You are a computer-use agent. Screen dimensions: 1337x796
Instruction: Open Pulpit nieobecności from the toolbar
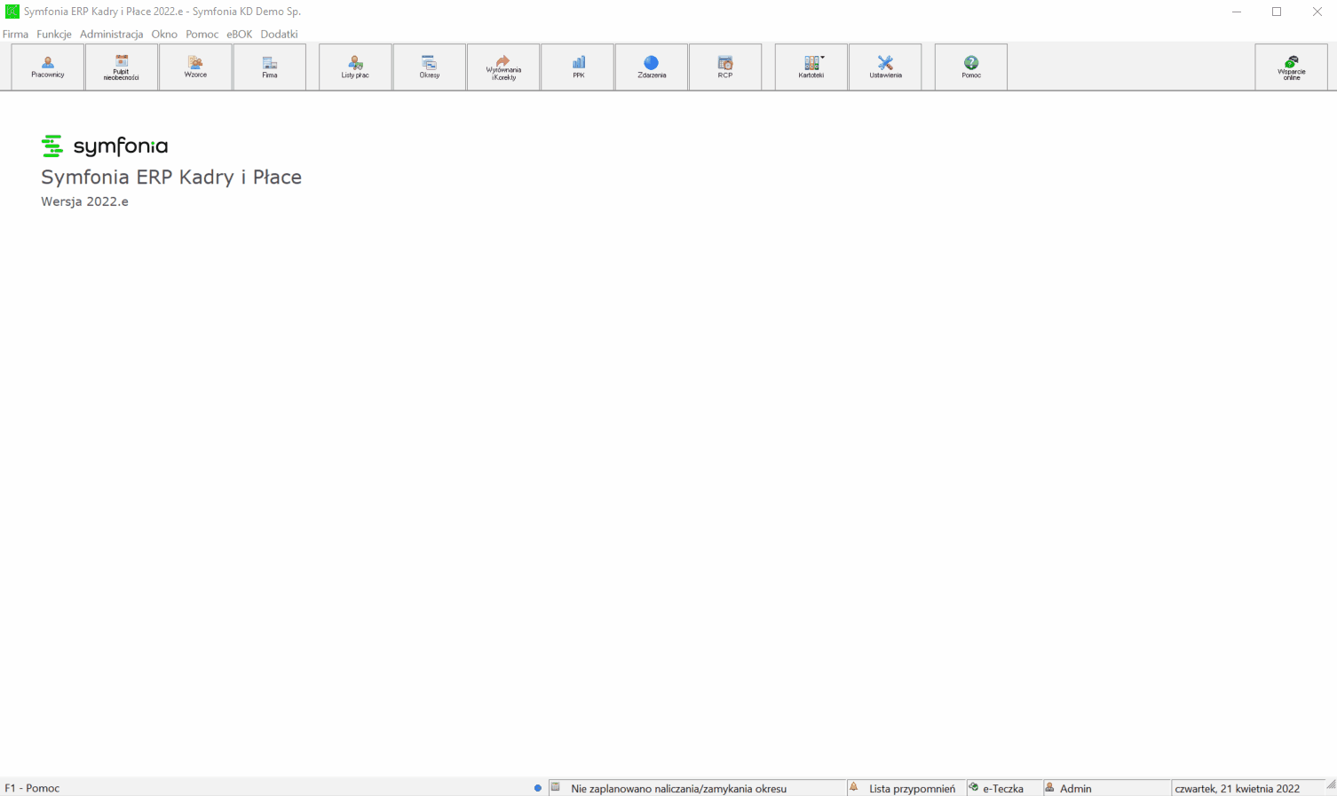click(x=122, y=67)
